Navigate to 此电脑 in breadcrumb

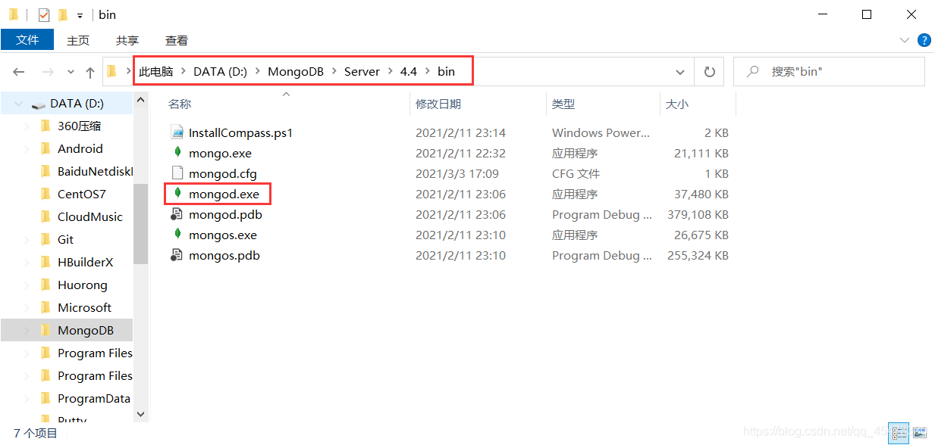(156, 72)
